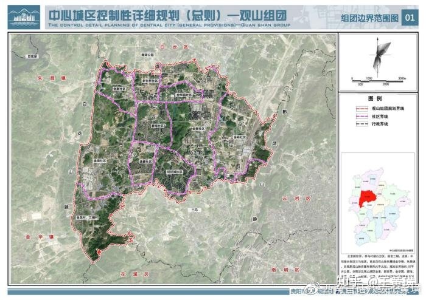This screenshot has height=300, width=426.
Task: Click the city skyline logo at top left
Action: 24,17
